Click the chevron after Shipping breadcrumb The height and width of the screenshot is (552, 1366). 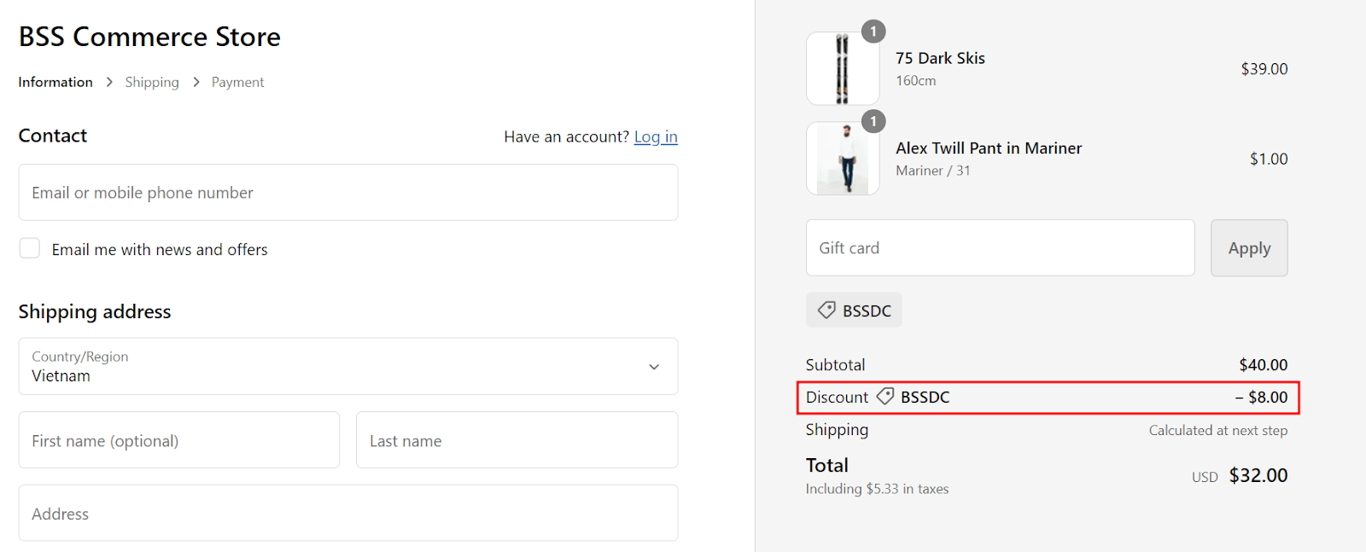(x=196, y=82)
